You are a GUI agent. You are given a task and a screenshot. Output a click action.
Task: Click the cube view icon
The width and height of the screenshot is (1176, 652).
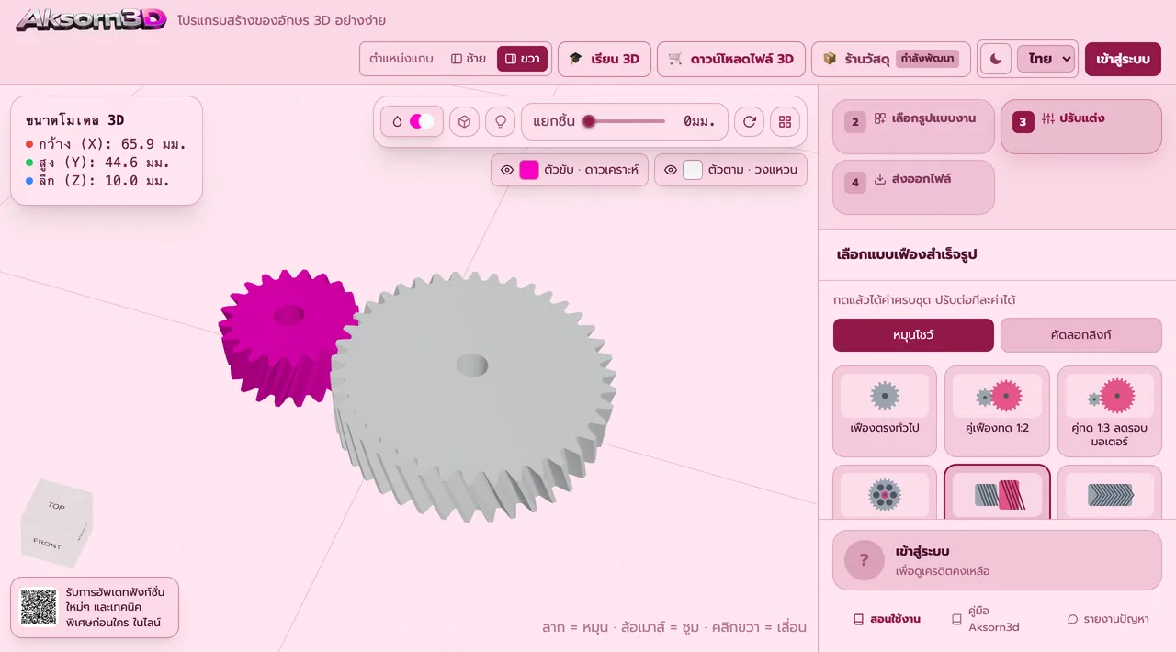tap(465, 121)
